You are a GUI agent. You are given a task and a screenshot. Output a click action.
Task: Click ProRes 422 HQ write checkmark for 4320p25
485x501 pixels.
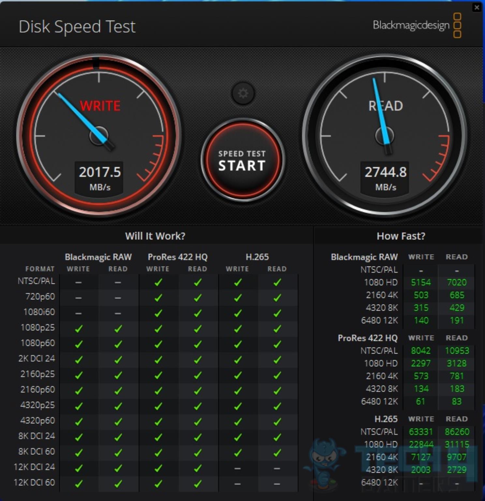pyautogui.click(x=158, y=406)
